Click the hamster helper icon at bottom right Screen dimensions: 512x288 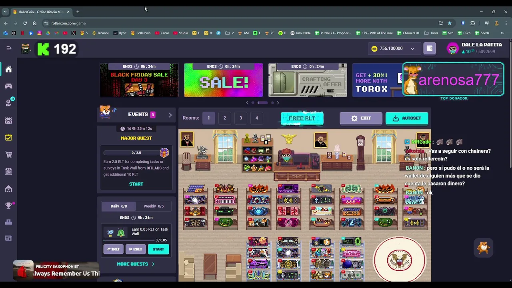point(483,248)
